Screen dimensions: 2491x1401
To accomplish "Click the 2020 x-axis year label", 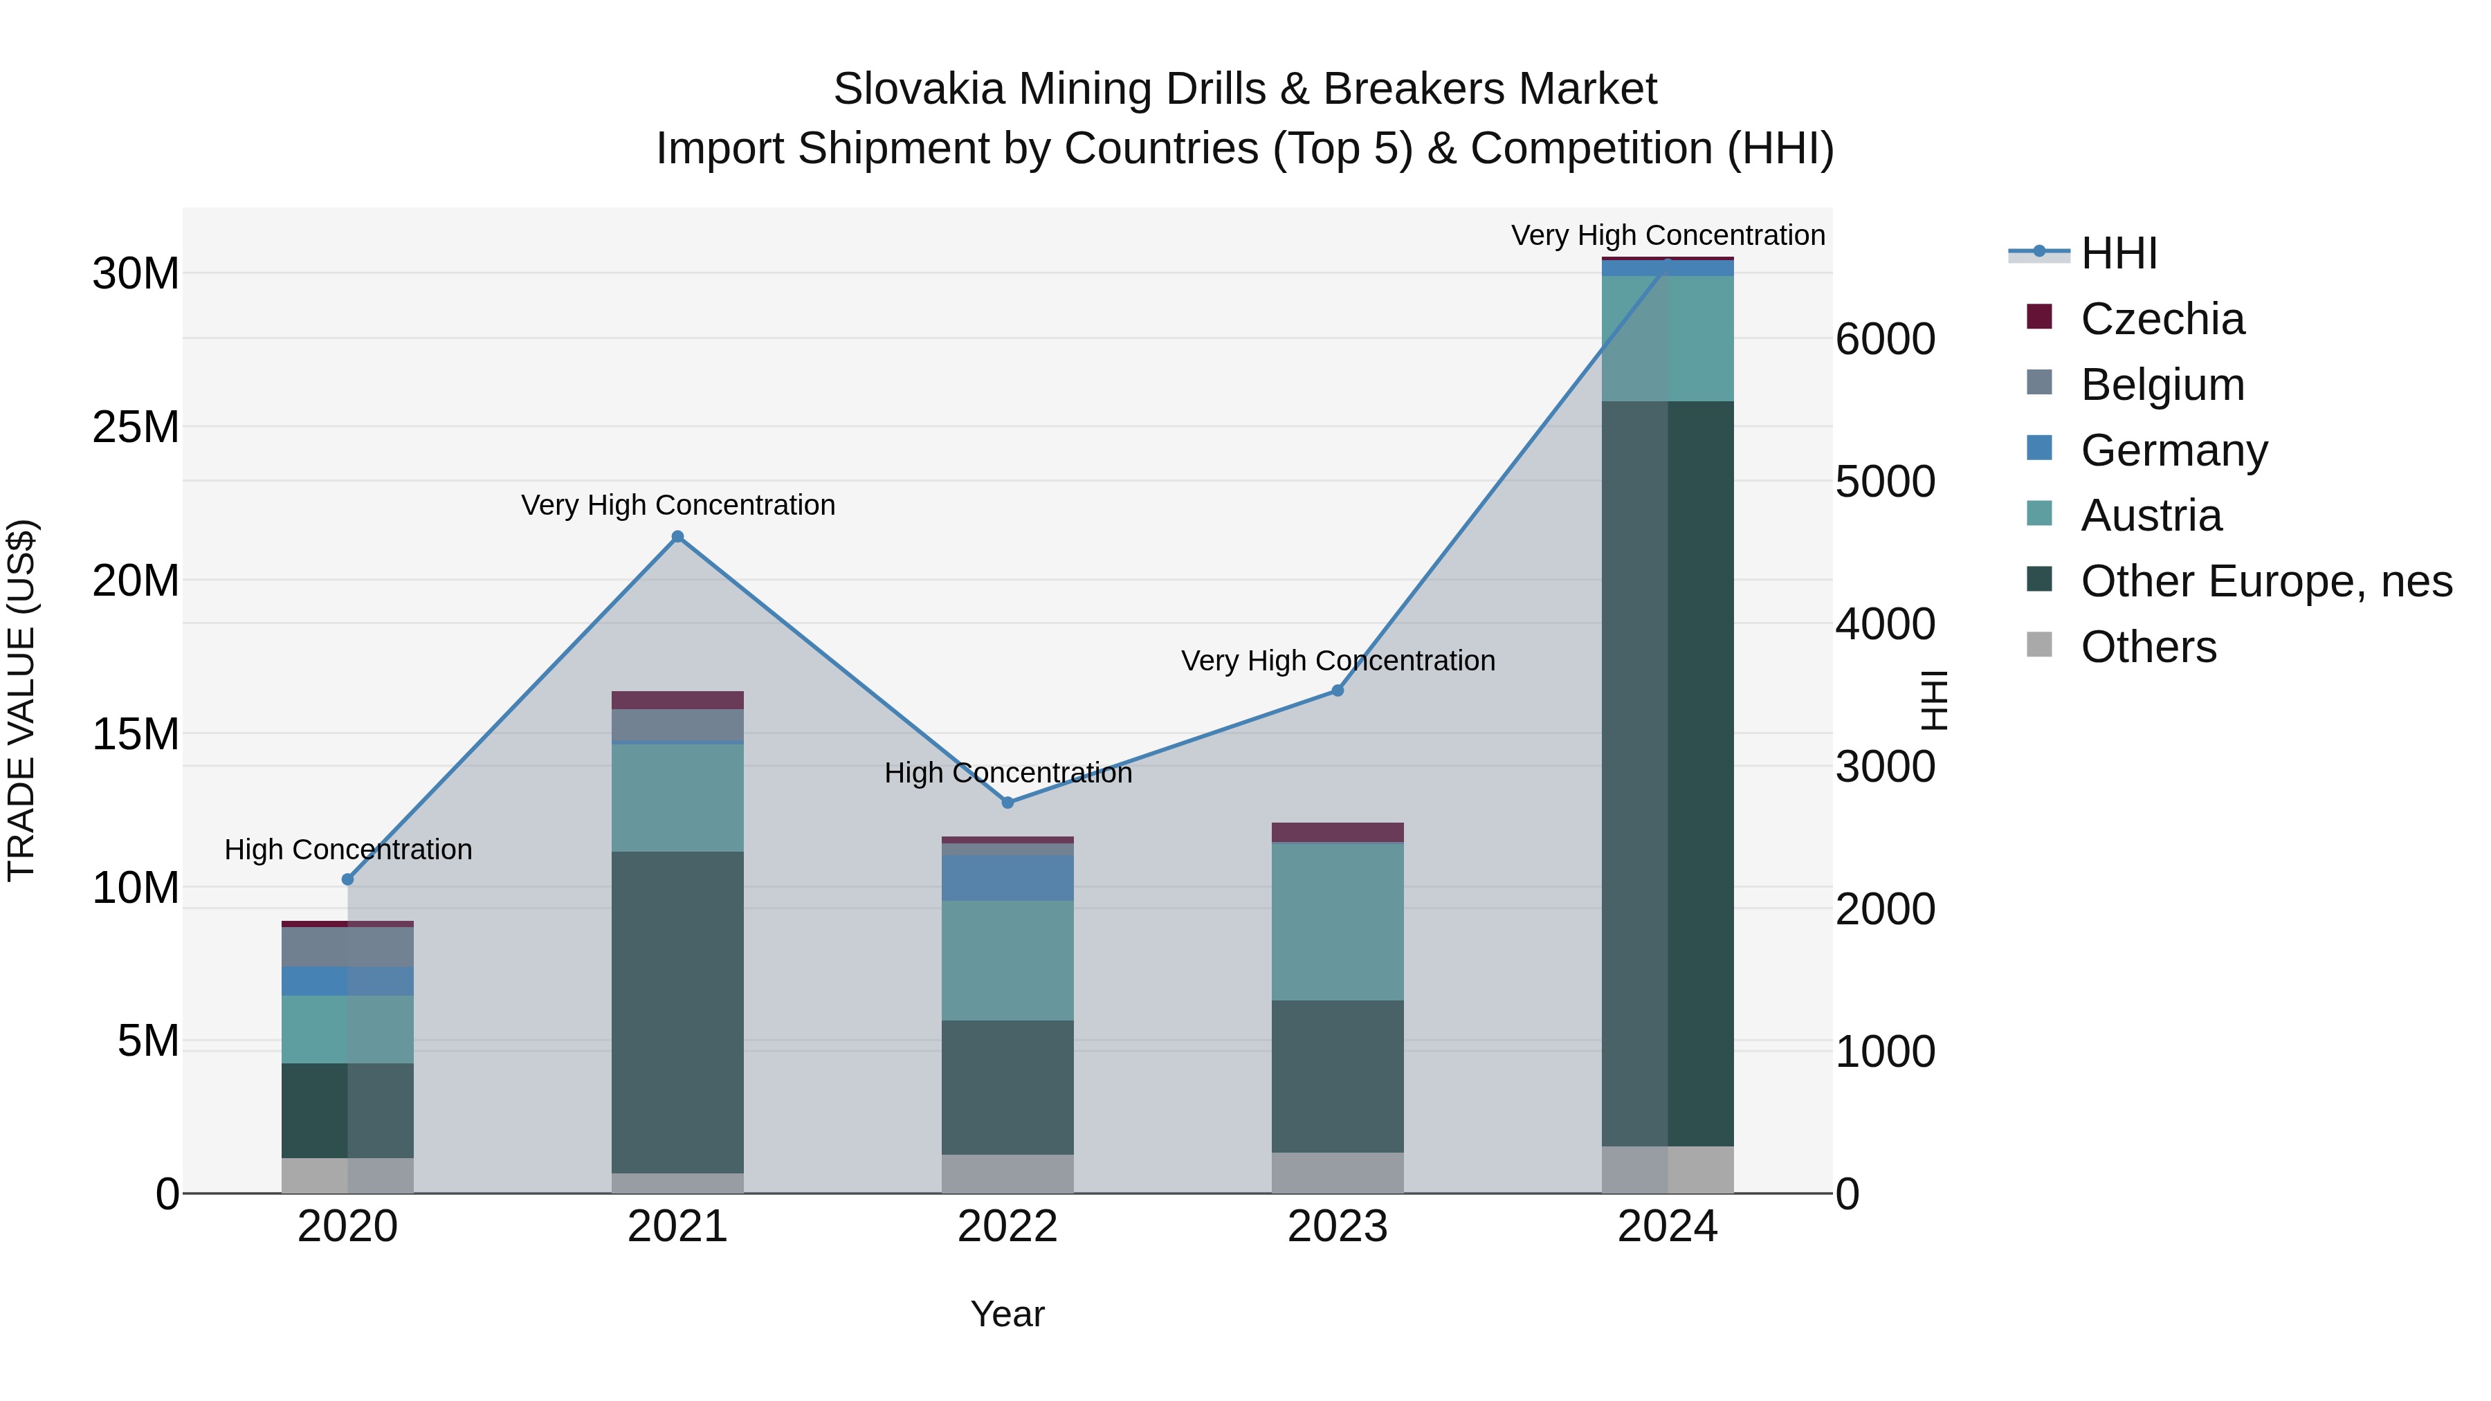I will click(x=348, y=1227).
